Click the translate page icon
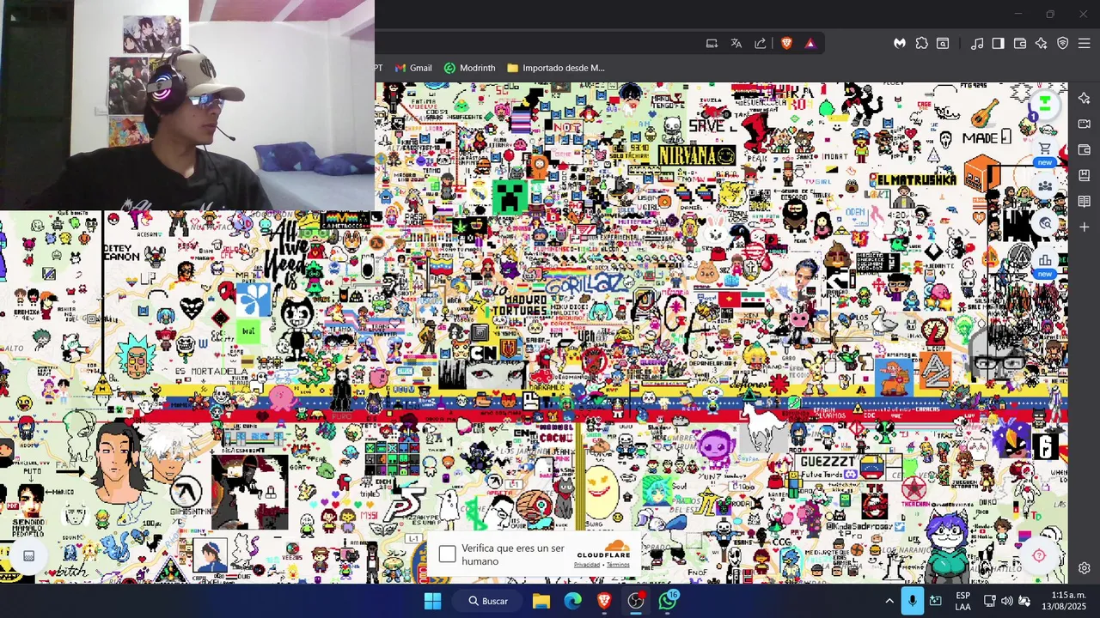Screen dimensions: 1100x618 (x=736, y=44)
